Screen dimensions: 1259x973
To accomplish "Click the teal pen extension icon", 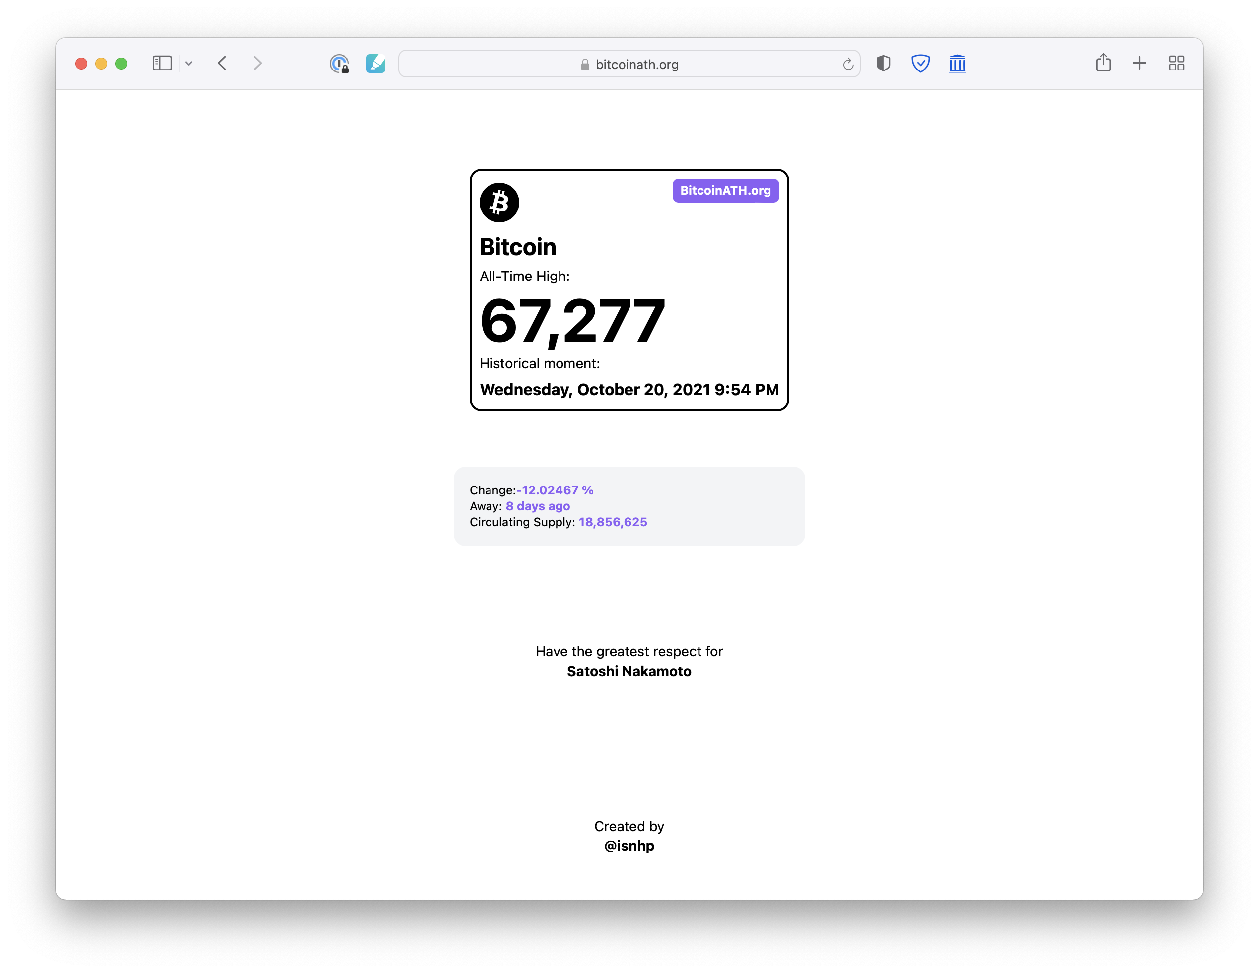I will point(376,64).
